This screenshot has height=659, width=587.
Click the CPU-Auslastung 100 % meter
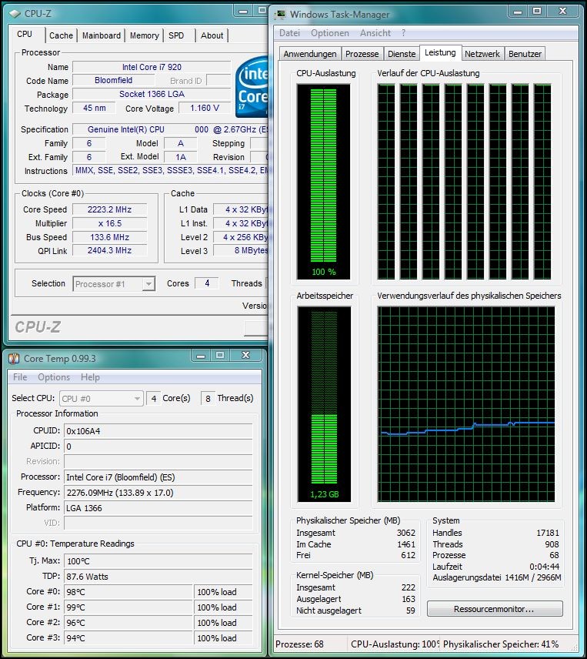[x=323, y=182]
